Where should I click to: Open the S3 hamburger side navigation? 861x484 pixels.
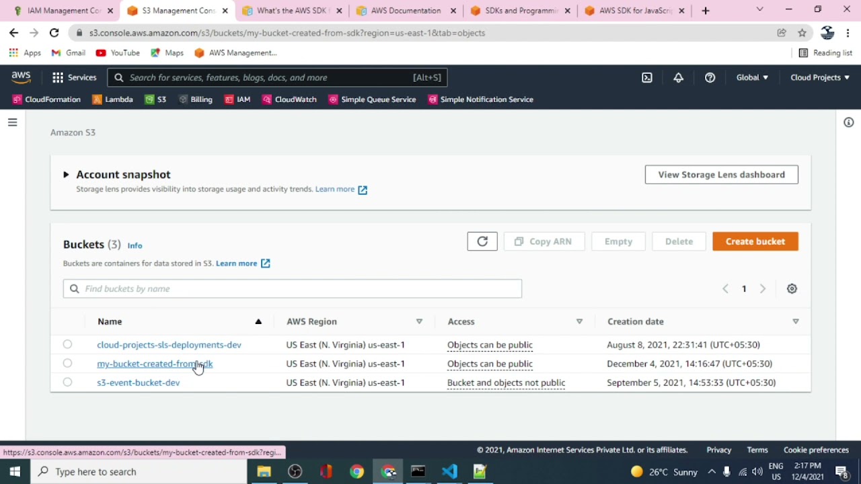click(x=12, y=122)
